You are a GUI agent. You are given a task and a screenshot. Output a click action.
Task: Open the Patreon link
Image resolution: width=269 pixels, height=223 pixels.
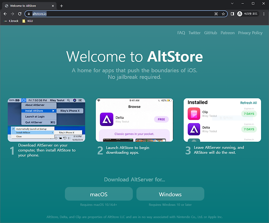click(227, 33)
